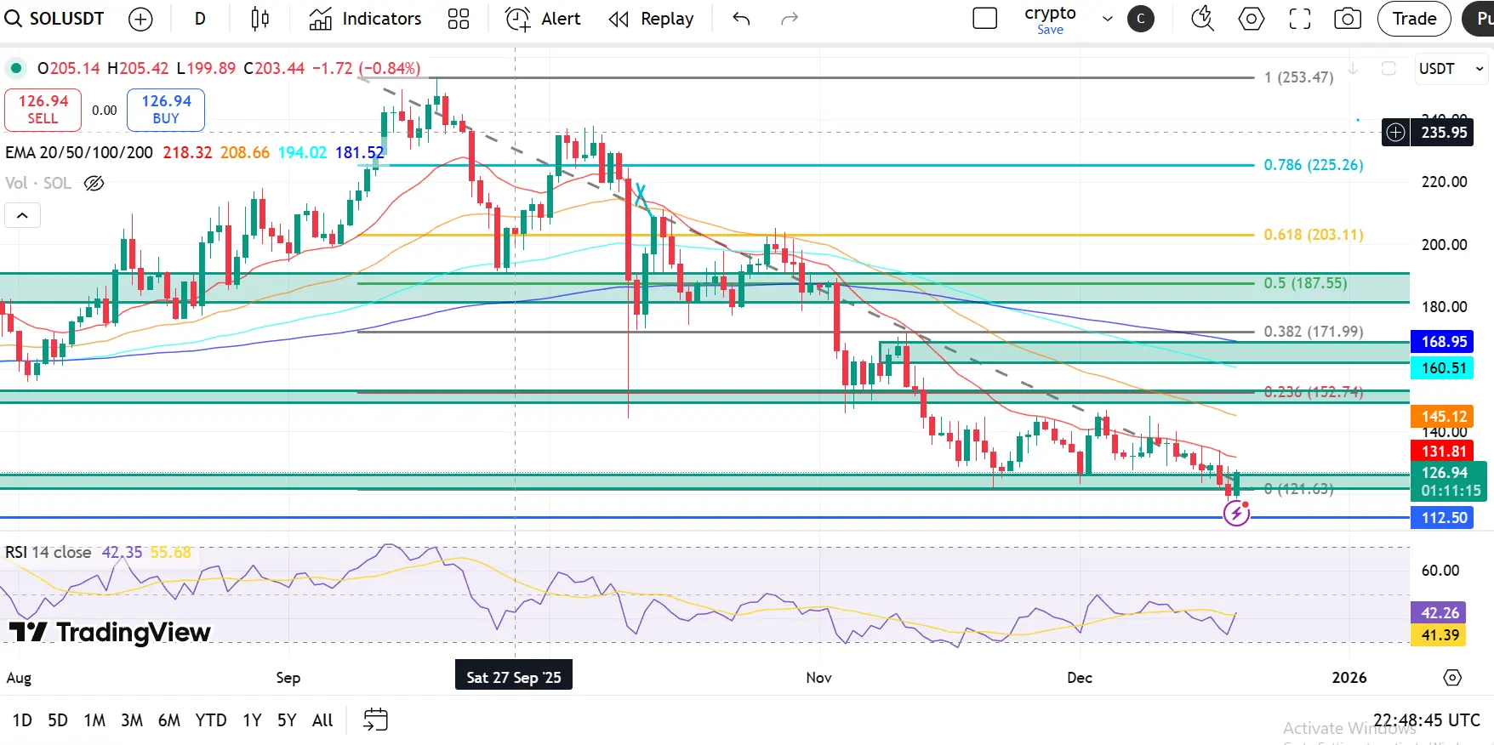Create a new Alert
The width and height of the screenshot is (1494, 745).
tap(543, 19)
